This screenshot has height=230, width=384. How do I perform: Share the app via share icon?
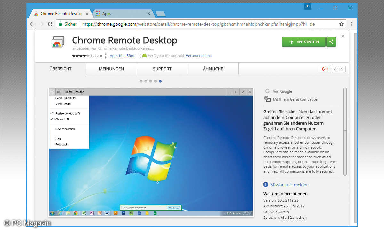[x=331, y=42]
